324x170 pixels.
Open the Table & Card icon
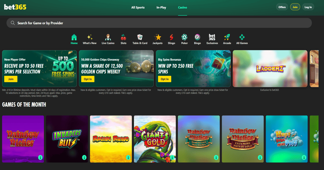point(140,37)
